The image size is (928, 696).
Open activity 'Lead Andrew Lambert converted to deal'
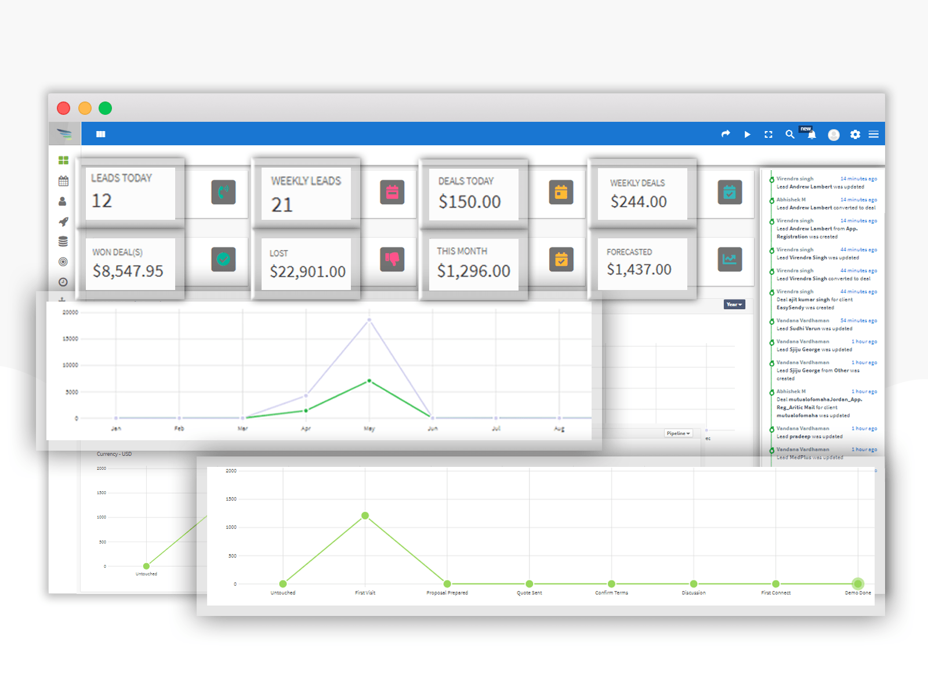pos(826,208)
